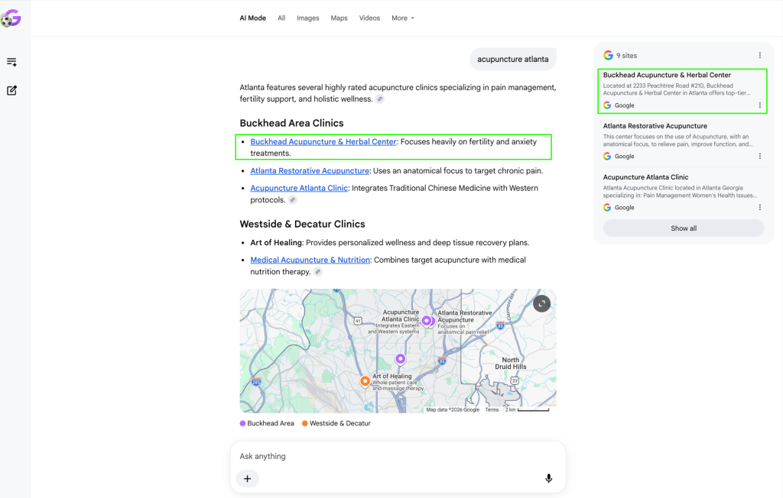Open options for Acupuncture Atlanta Clinic card
The height and width of the screenshot is (498, 783).
pyautogui.click(x=759, y=207)
